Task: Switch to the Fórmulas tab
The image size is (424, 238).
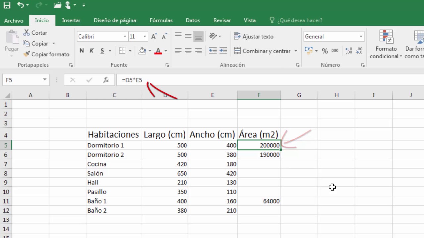Action: pyautogui.click(x=161, y=20)
